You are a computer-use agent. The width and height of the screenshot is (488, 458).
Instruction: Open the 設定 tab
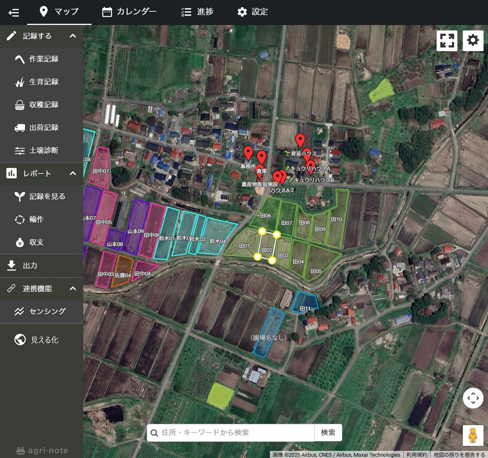(x=253, y=12)
